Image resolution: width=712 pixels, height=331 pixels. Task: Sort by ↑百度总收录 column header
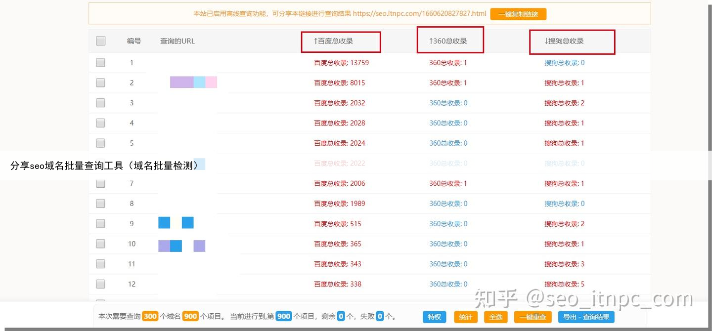tap(333, 41)
